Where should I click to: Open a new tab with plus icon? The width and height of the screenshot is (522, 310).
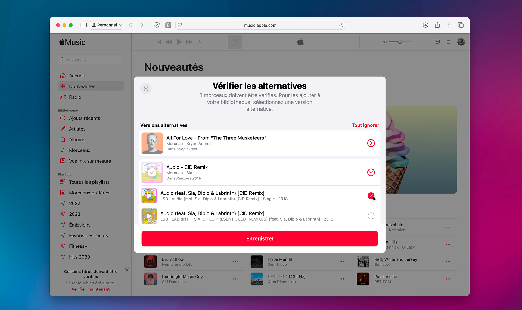[449, 25]
